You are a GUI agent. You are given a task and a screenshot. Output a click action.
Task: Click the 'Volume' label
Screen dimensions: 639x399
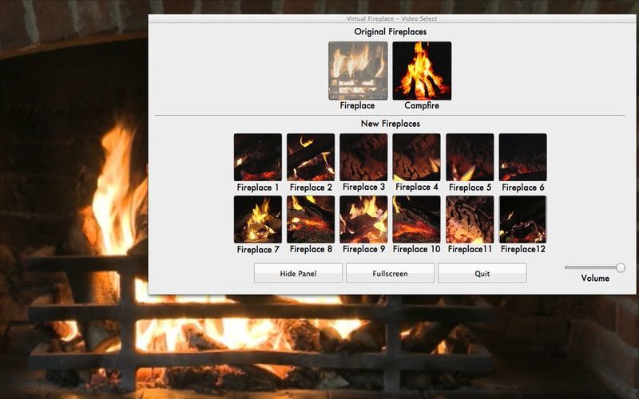[595, 278]
